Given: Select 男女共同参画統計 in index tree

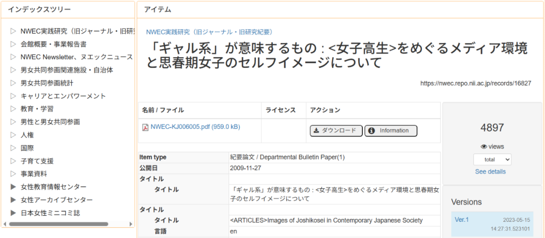Looking at the screenshot, I should click(x=47, y=83).
